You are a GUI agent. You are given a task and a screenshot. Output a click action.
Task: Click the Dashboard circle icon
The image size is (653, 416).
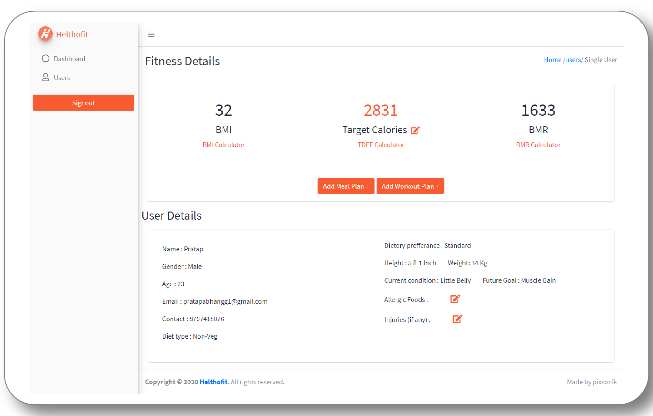click(x=46, y=59)
